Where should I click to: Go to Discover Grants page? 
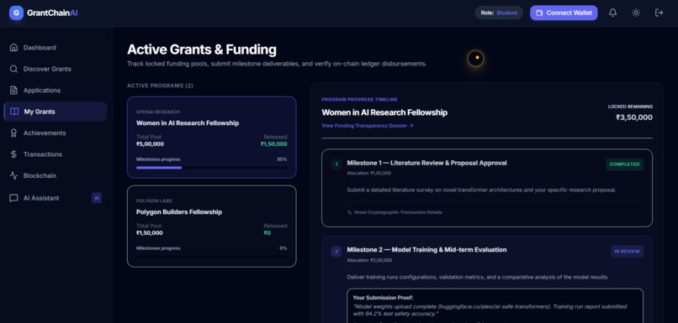click(x=56, y=69)
